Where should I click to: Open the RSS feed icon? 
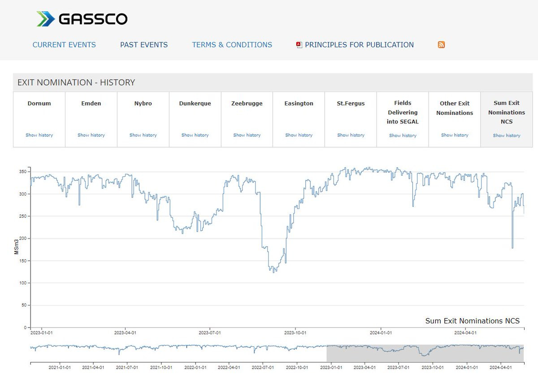tap(441, 44)
